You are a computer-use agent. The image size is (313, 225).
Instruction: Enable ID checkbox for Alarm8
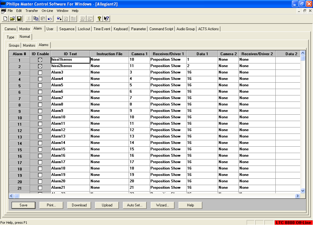point(40,105)
